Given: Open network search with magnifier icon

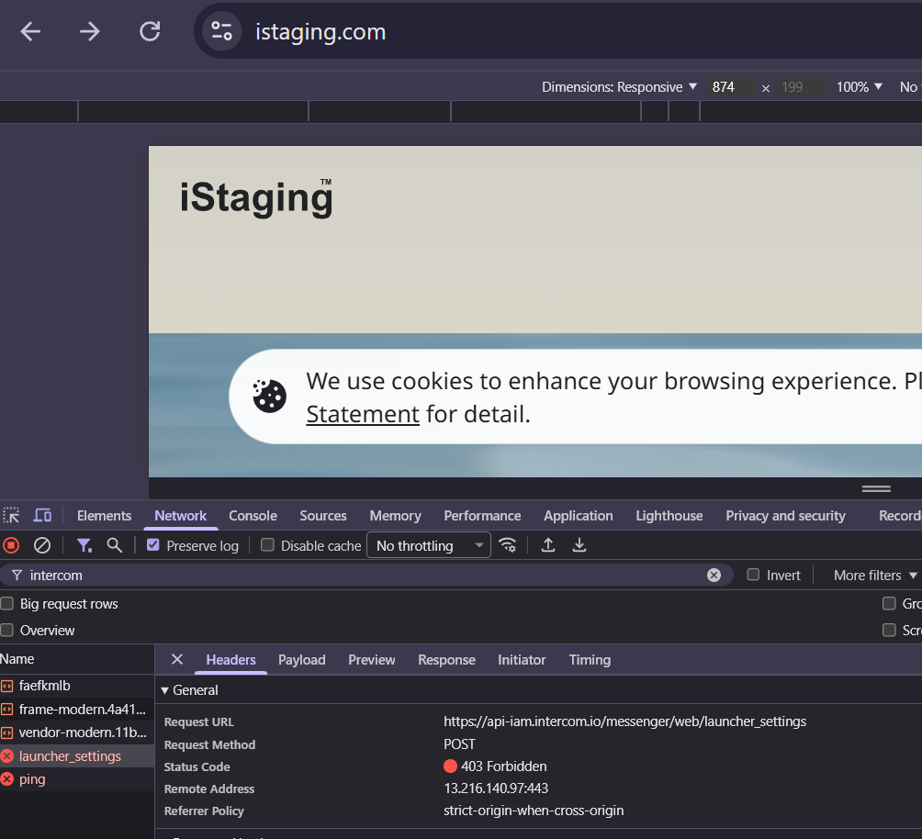Looking at the screenshot, I should pos(114,545).
